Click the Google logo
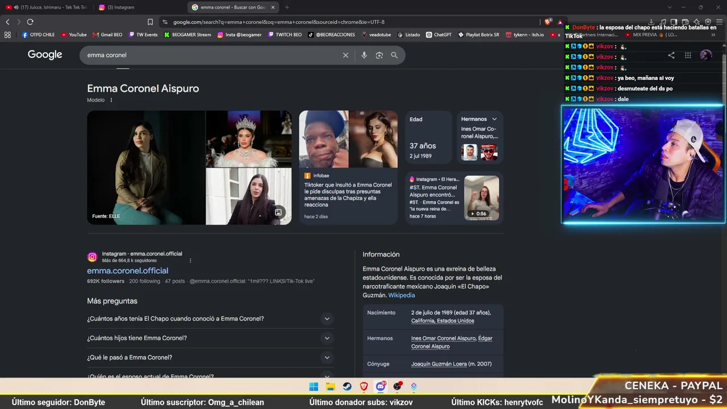The width and height of the screenshot is (727, 409). pos(45,55)
